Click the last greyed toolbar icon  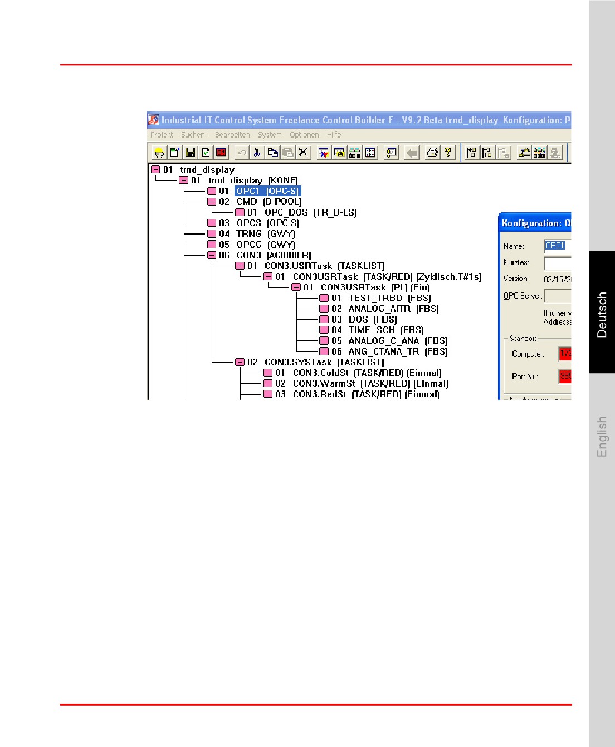tap(555, 152)
